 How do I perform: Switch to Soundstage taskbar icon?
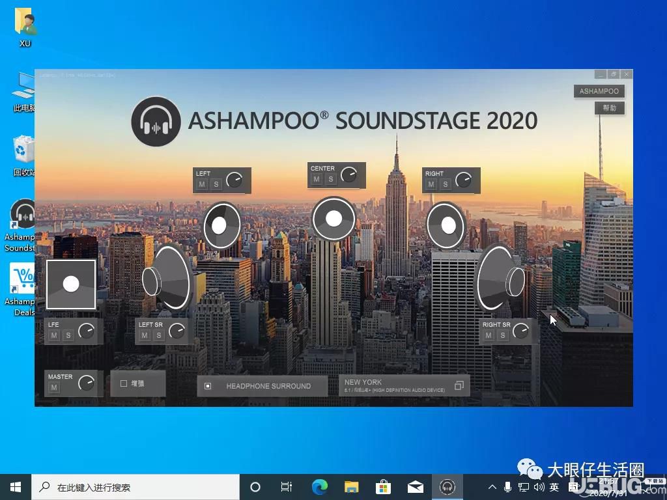447,487
